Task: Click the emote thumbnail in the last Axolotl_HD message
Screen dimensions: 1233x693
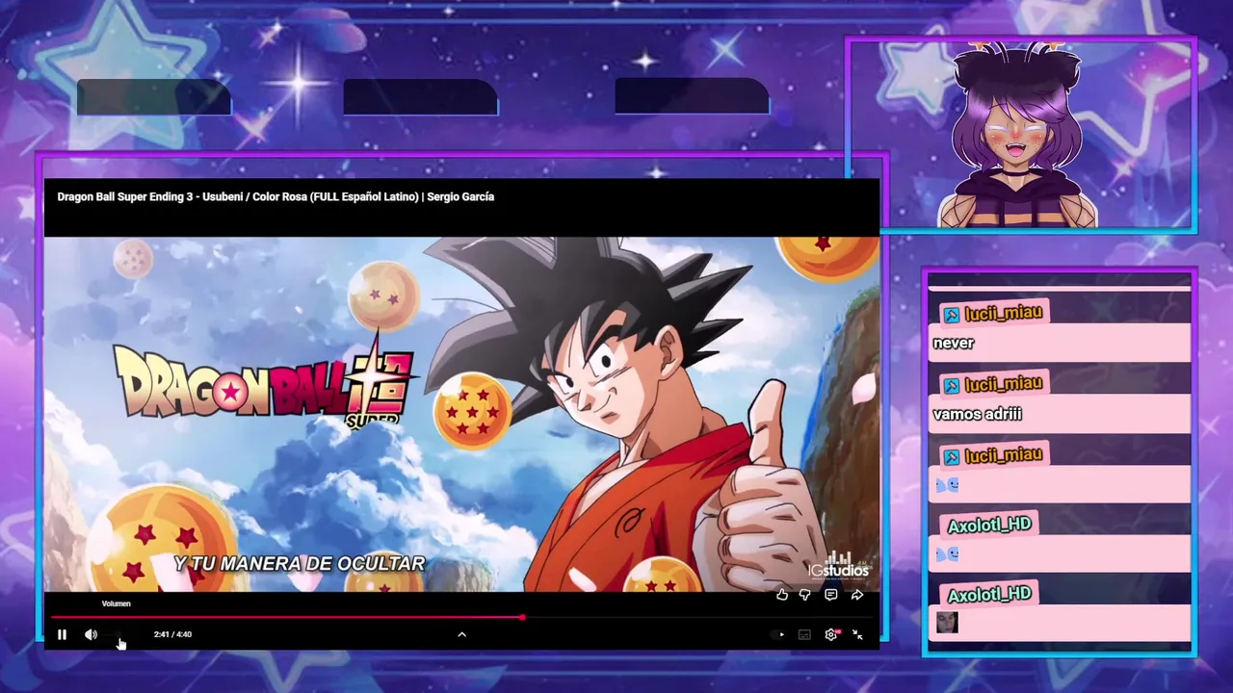Action: 947,623
